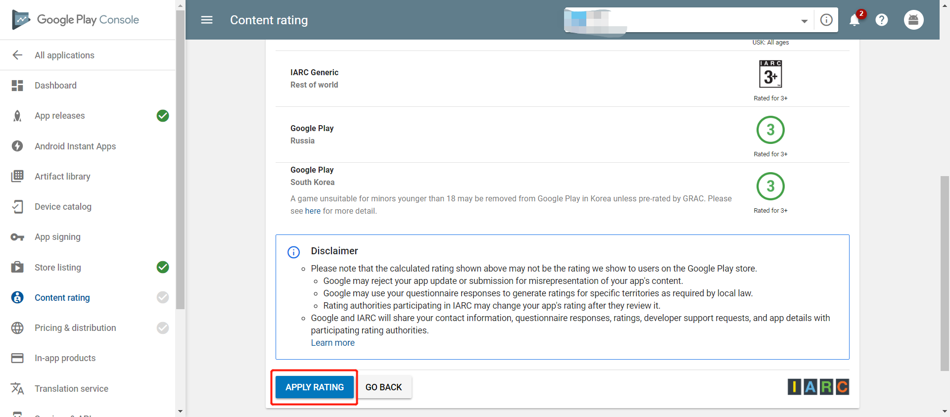Screen dimensions: 950x417
Task: Click the App signing key icon
Action: coord(17,237)
